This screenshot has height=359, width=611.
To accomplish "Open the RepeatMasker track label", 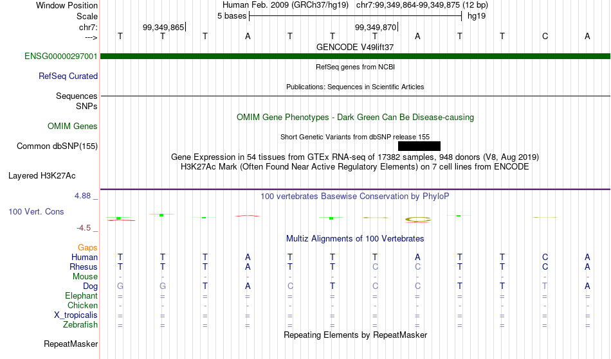I will (71, 344).
